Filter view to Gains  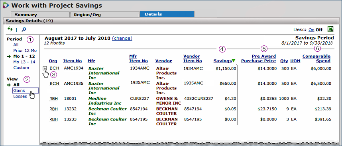19,91
